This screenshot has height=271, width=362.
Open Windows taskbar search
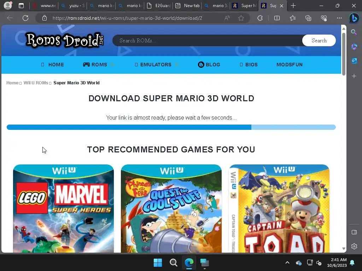click(x=173, y=263)
